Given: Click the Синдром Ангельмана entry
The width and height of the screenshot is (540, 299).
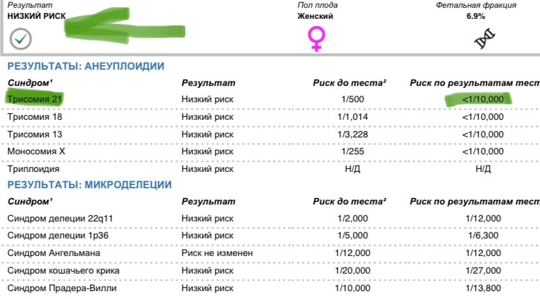Looking at the screenshot, I should [x=53, y=253].
